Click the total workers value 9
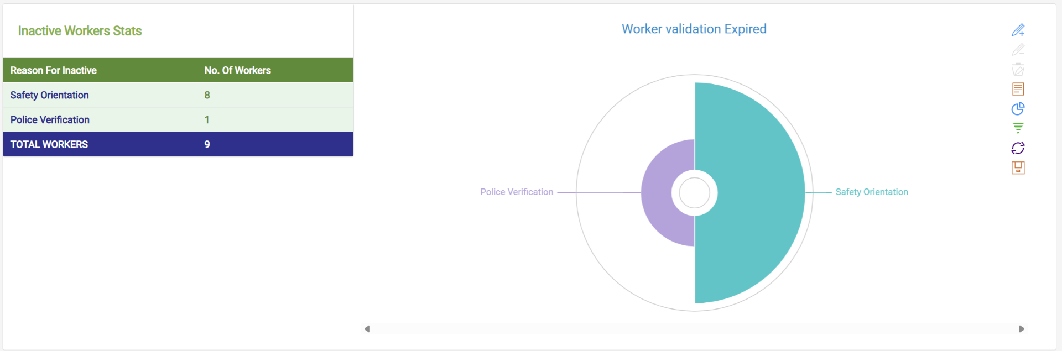1062x351 pixels. [x=207, y=144]
